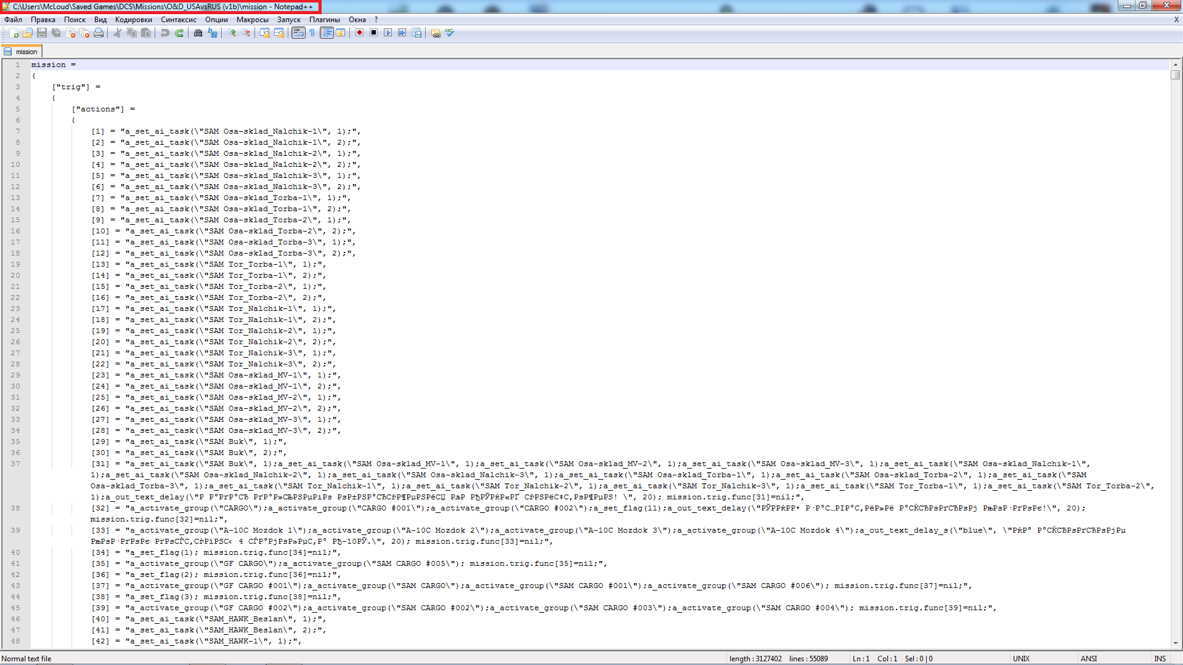Screen dimensions: 1183x665
Task: Click the Close All documents icon
Action: tap(84, 33)
